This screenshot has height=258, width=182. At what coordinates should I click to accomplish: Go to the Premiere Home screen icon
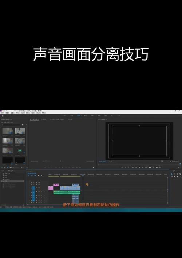[3, 116]
